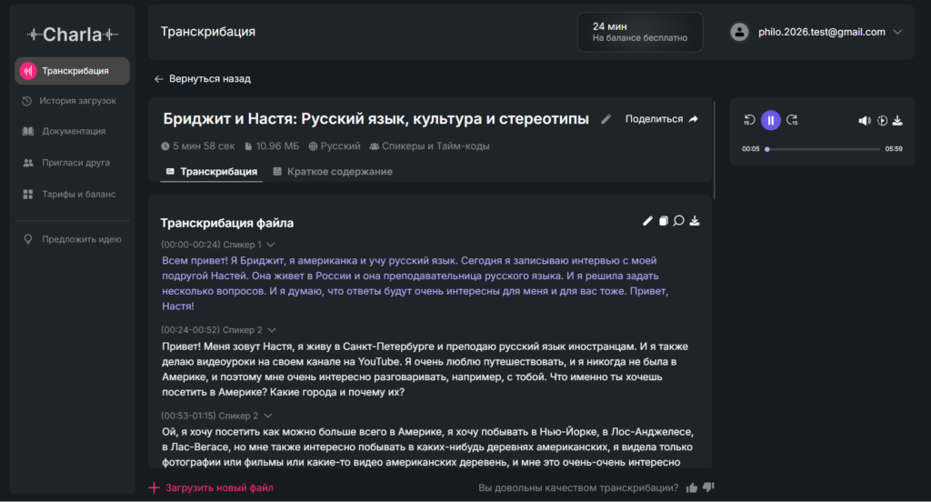
Task: Click the transcript panel vertical scrollbar
Action: coord(715,150)
